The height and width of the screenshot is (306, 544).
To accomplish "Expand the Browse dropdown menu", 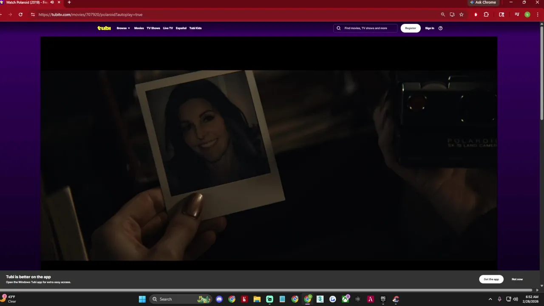I will pos(123,28).
